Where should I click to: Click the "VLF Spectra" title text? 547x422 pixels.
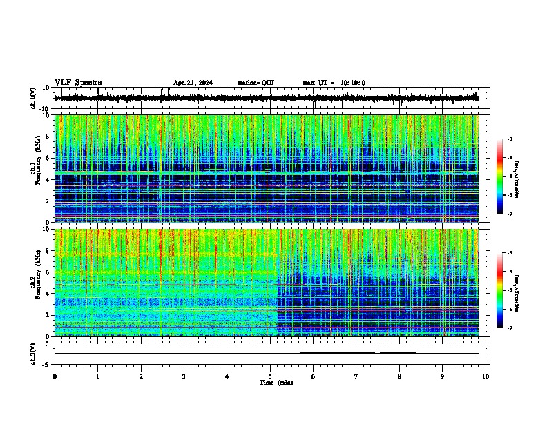click(x=78, y=82)
